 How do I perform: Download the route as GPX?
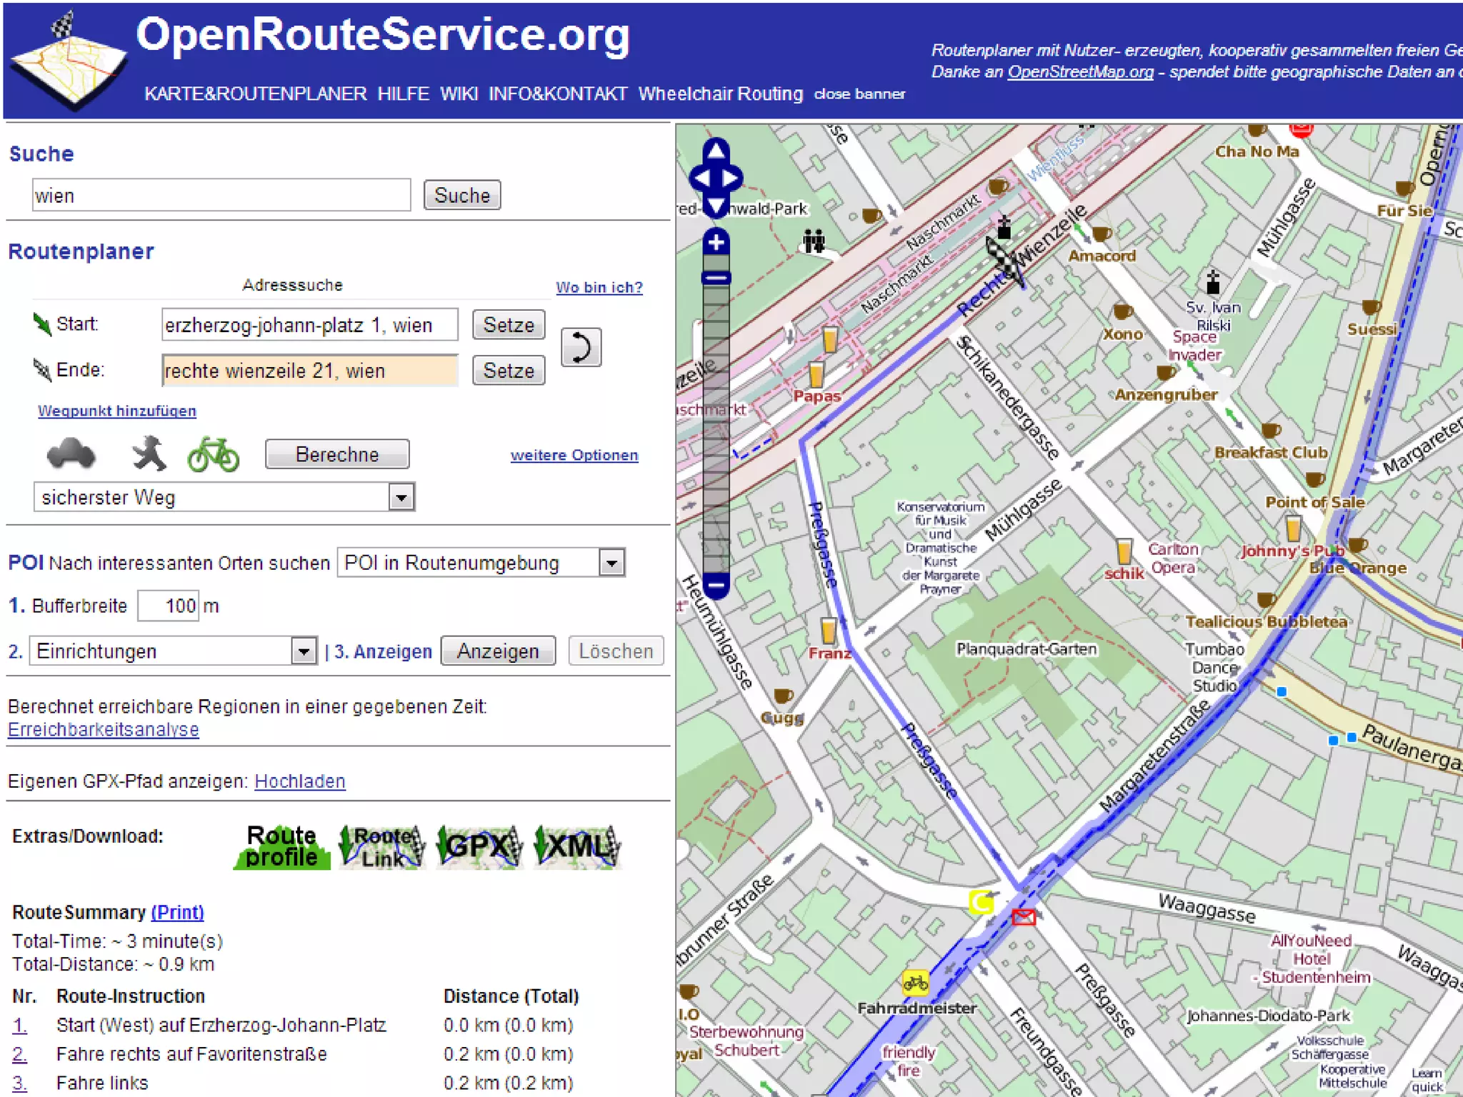tap(479, 846)
